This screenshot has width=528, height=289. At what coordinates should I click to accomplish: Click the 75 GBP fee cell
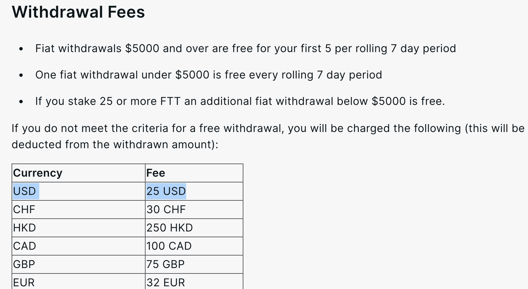click(194, 264)
